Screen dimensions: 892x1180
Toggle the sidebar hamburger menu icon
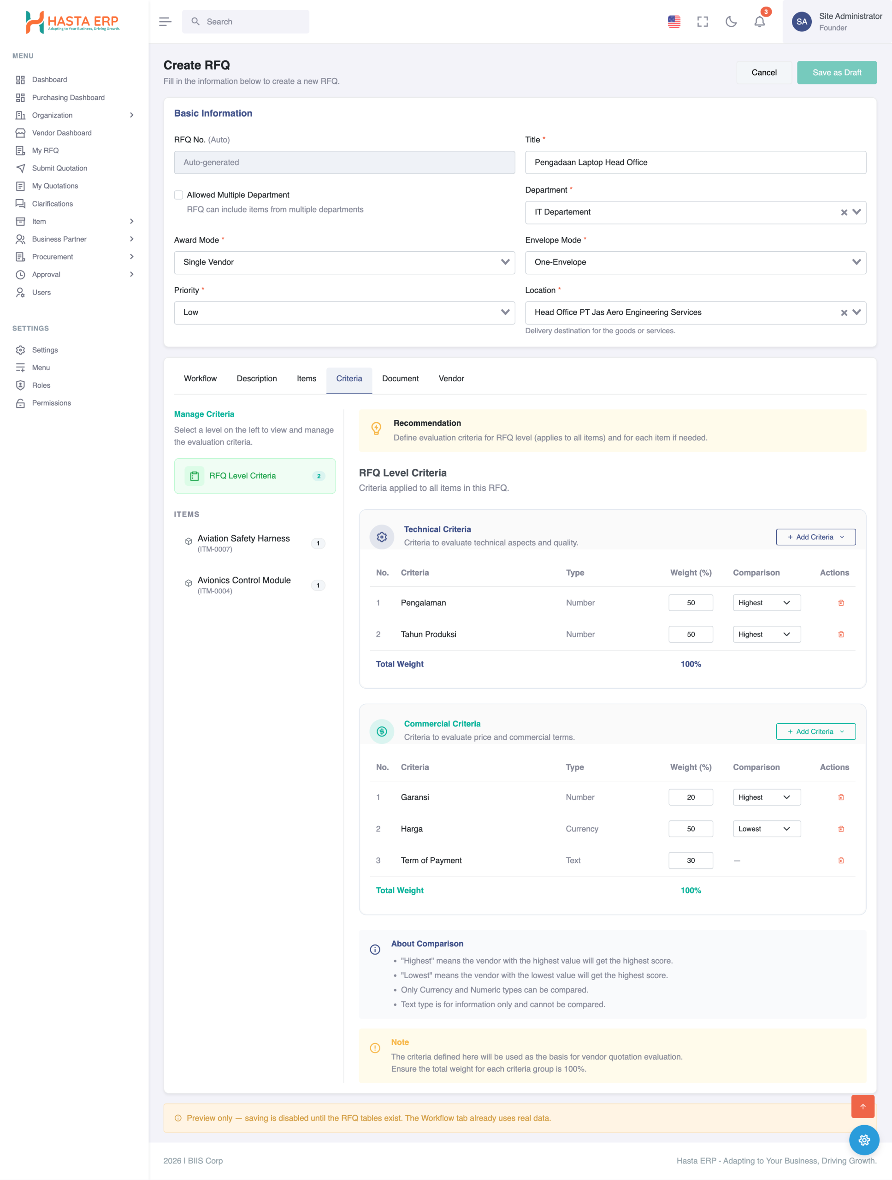165,22
